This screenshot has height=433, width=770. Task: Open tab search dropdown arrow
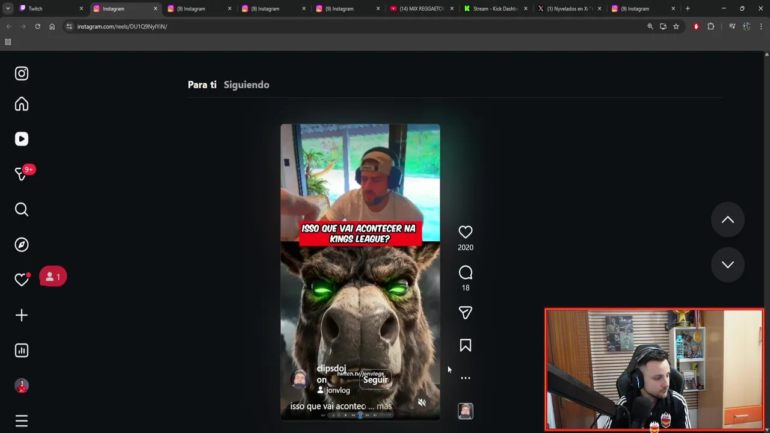coord(8,8)
